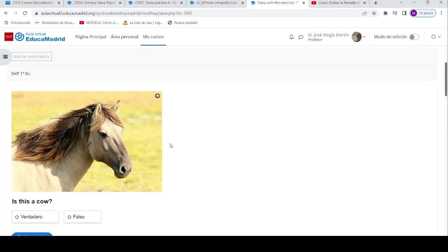Toggle the browser side panel
This screenshot has height=252, width=448.
pos(404,13)
